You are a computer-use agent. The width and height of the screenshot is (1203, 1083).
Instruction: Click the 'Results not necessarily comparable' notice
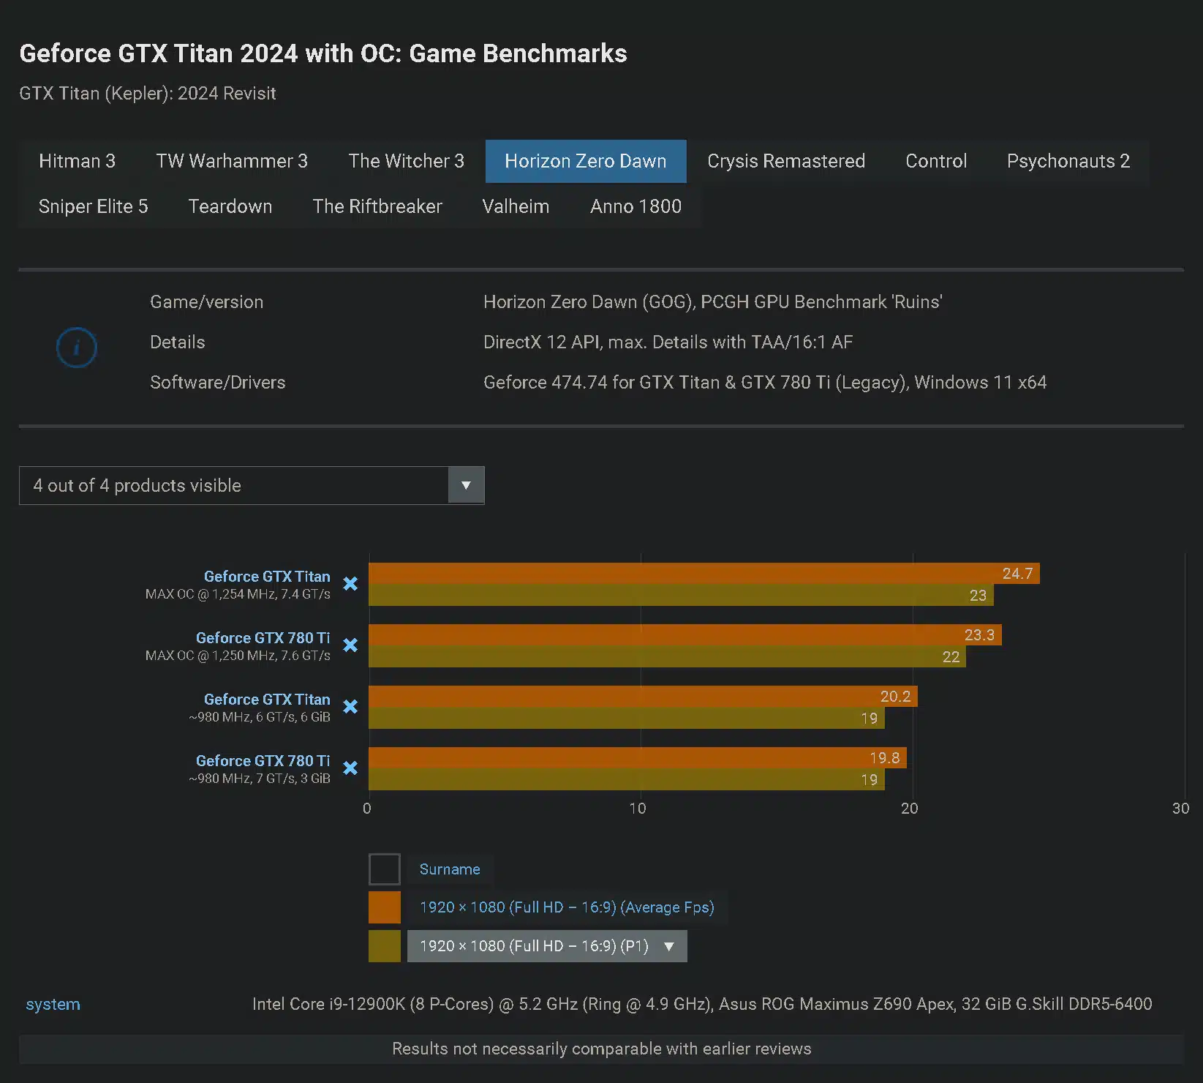point(601,1049)
